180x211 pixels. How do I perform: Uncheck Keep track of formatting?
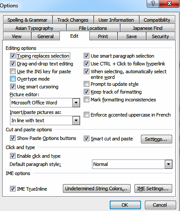(86, 92)
